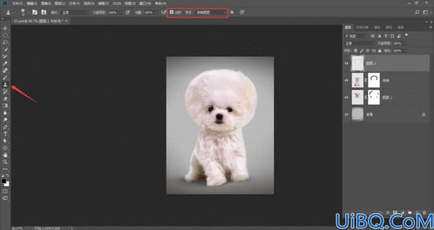The width and height of the screenshot is (434, 230).
Task: Open the clone stamp 模式 blend mode dropdown
Action: [76, 12]
